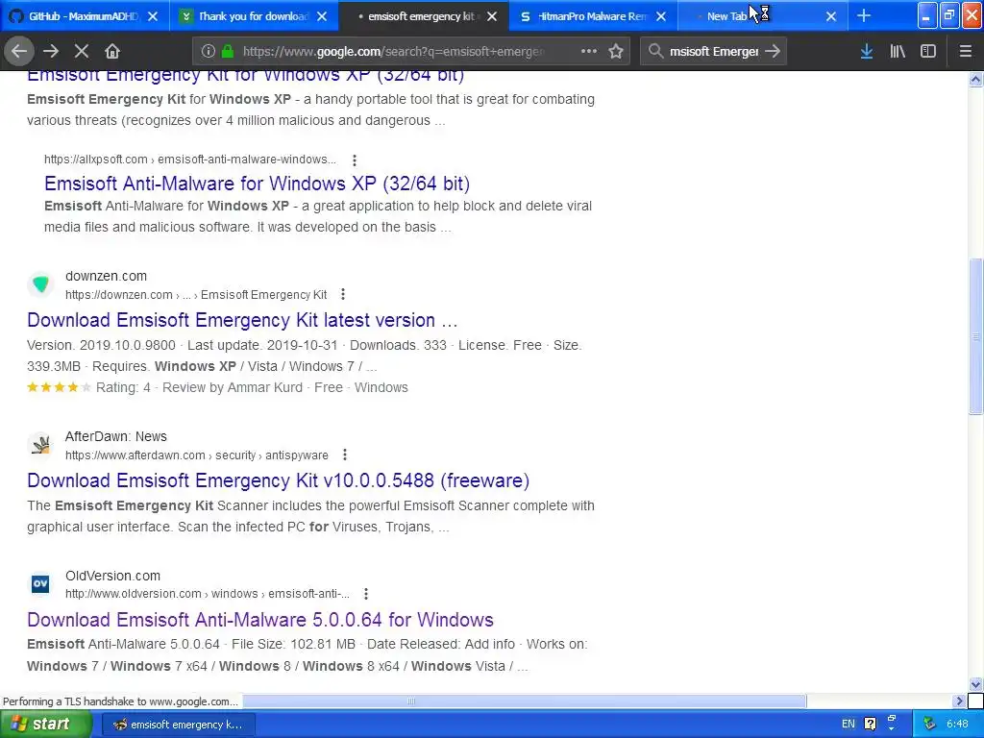The height and width of the screenshot is (738, 984).
Task: Open the Downloads panel arrow
Action: 867,52
